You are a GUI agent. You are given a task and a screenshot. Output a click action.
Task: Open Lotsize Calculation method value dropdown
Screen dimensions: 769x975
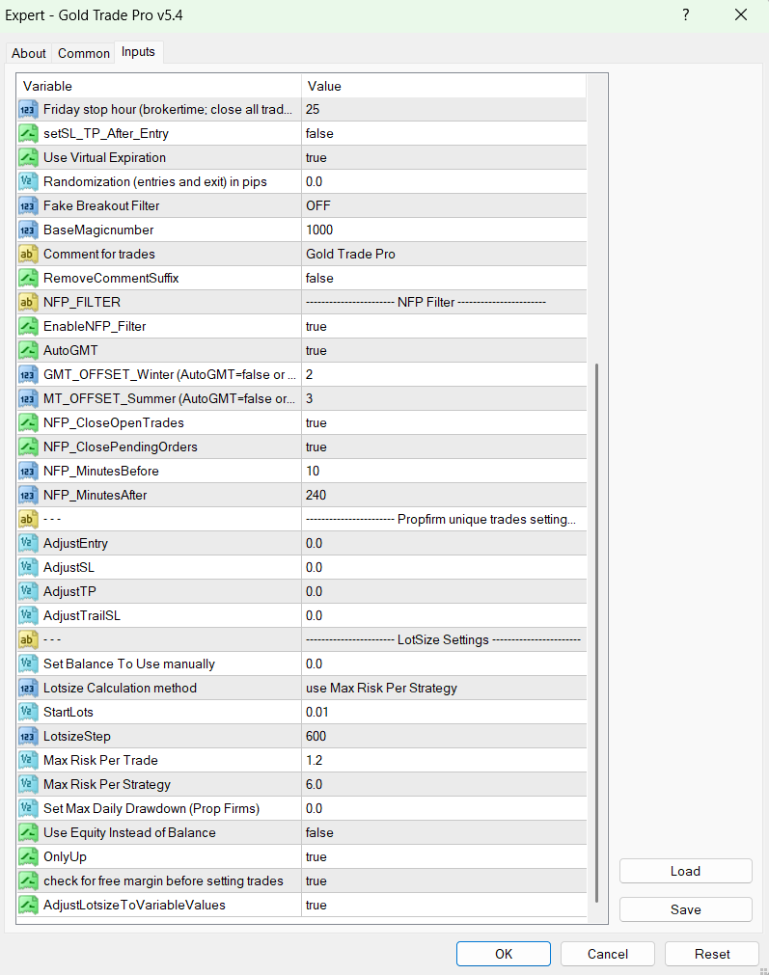pyautogui.click(x=443, y=688)
